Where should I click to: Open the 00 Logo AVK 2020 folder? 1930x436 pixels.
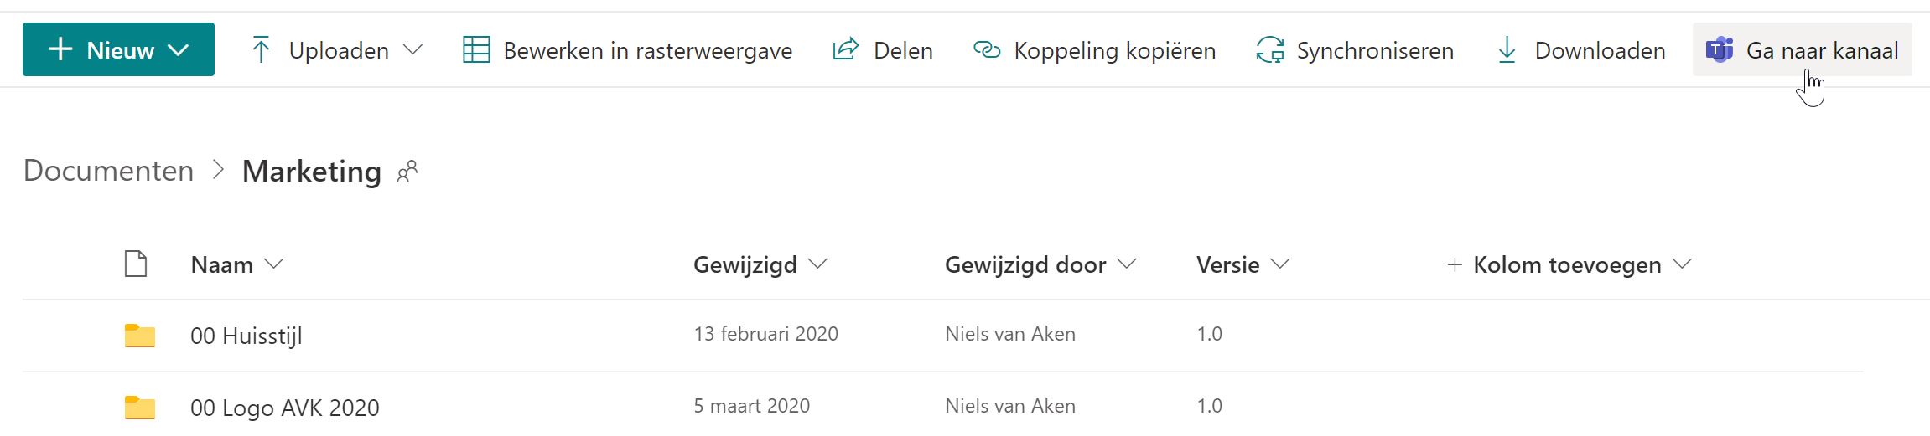click(x=285, y=408)
